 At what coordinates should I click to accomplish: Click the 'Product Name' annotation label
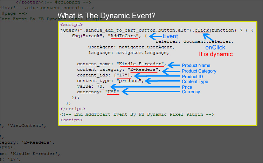click(x=196, y=66)
